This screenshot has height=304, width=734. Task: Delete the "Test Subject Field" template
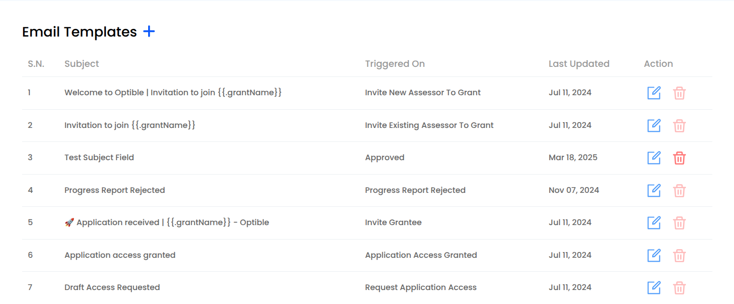[x=680, y=158]
